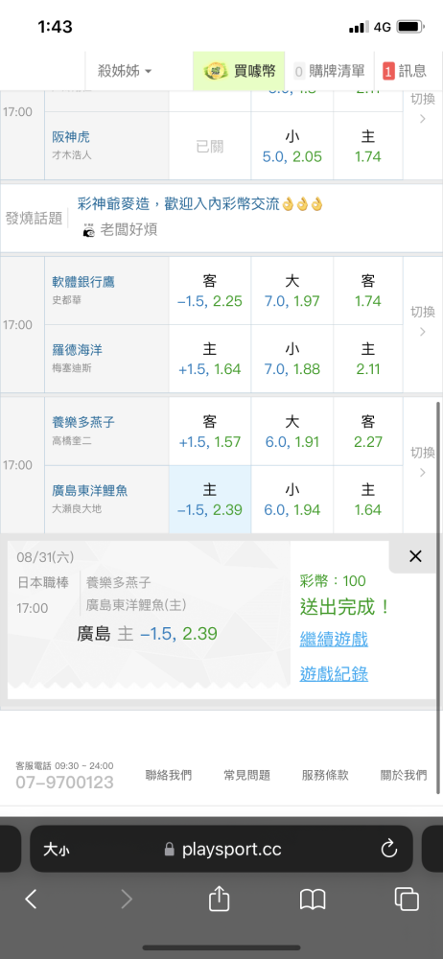The image size is (443, 959).
Task: Select 軟體銀行鷹 大 7.0 over cell
Action: pos(291,291)
